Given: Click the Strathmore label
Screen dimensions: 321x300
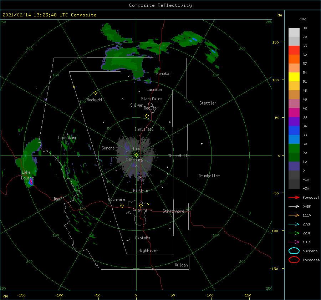Looking at the screenshot, I should click(173, 211).
